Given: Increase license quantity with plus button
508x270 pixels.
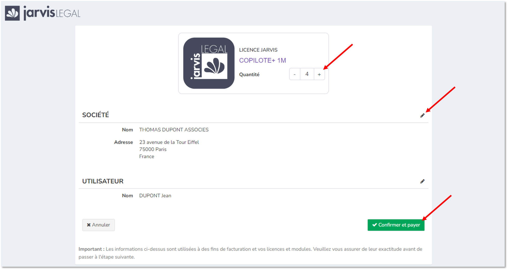Looking at the screenshot, I should (x=319, y=74).
